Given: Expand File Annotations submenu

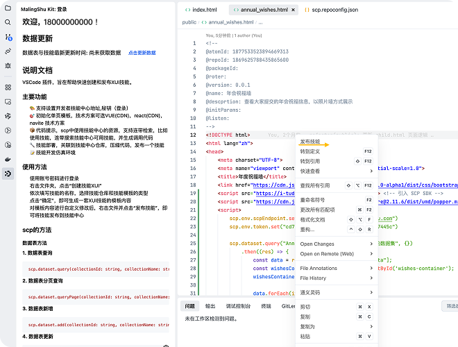Looking at the screenshot, I should pyautogui.click(x=337, y=268).
